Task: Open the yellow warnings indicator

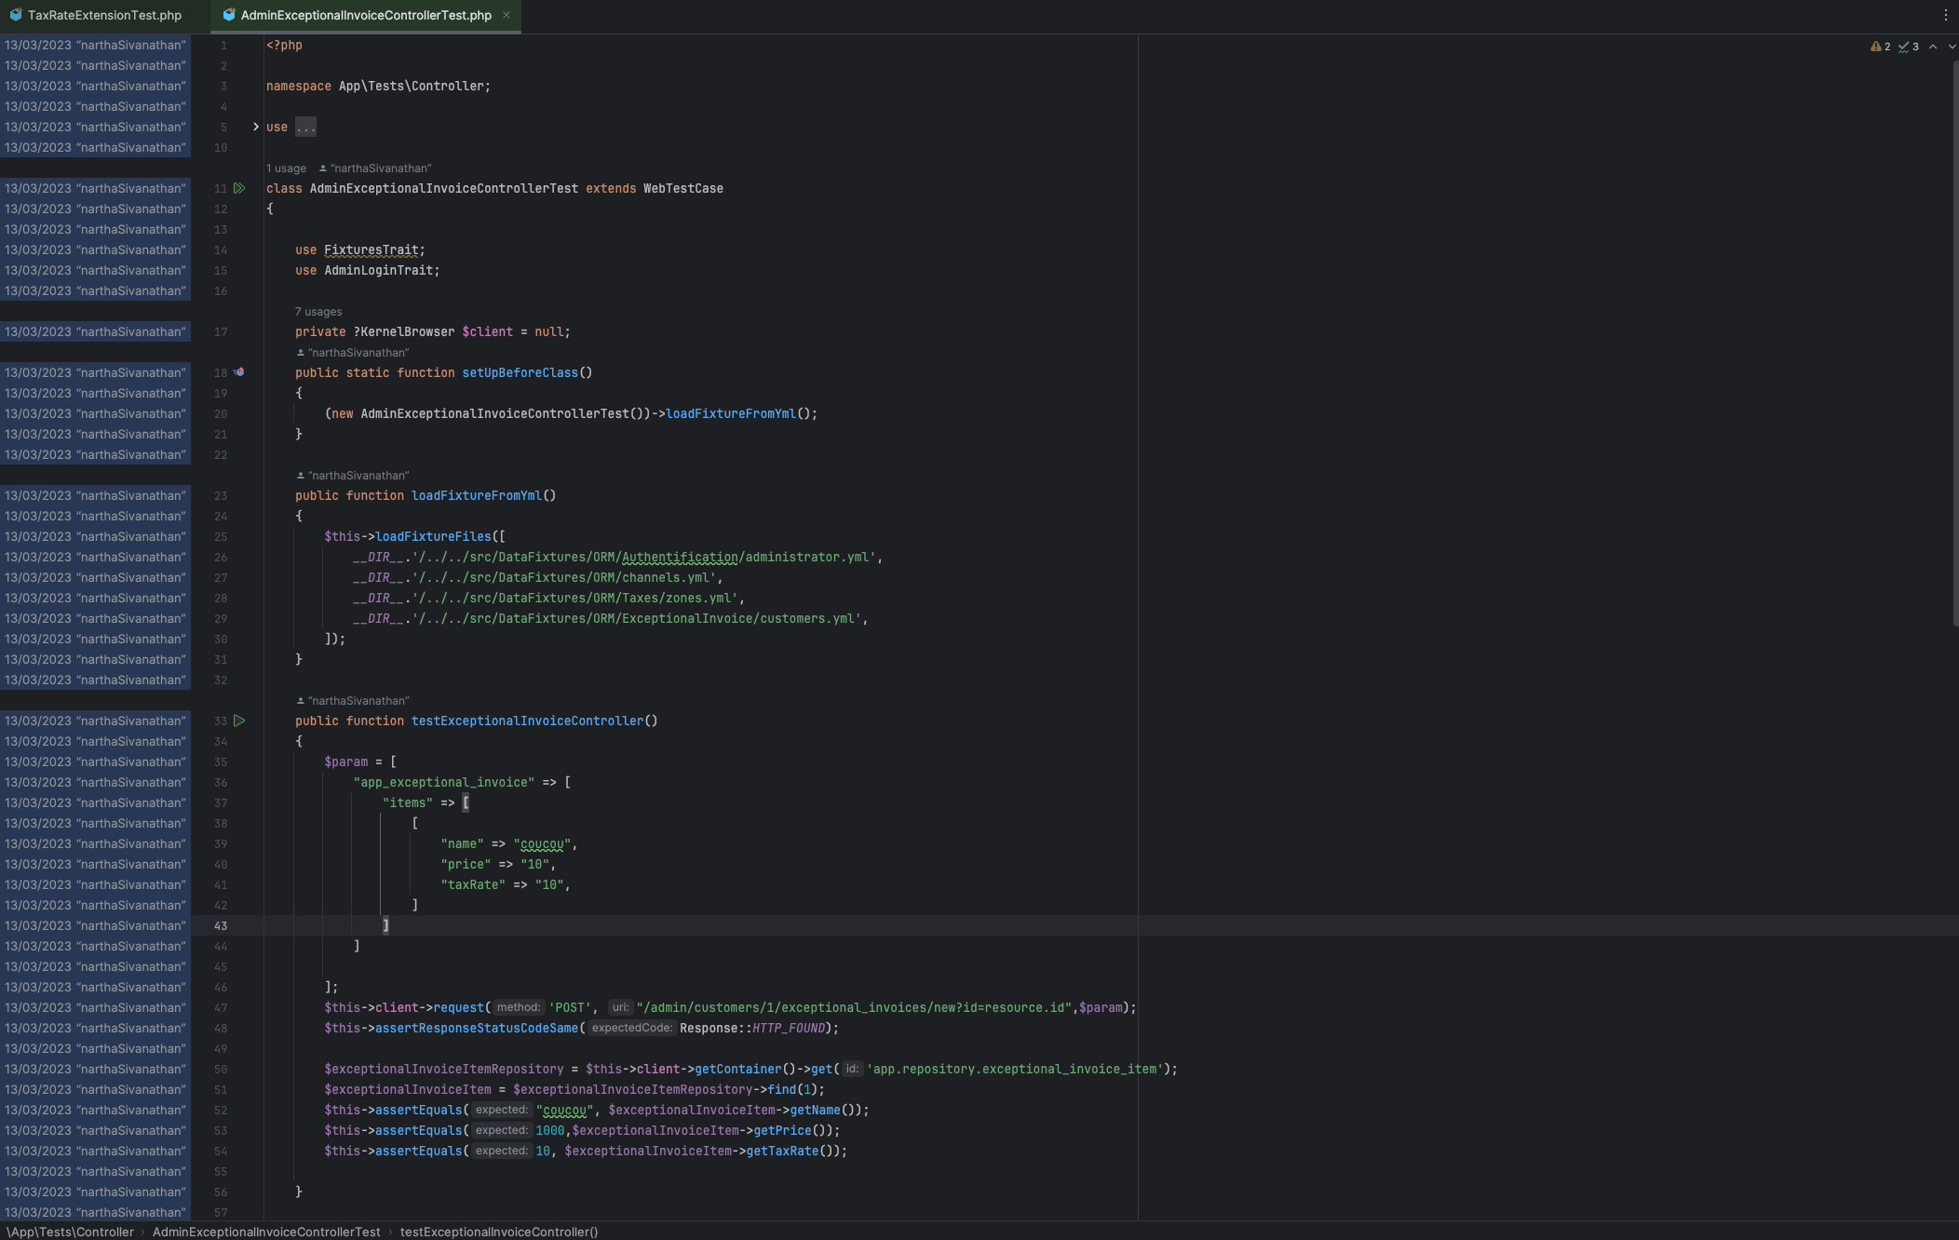Action: (1880, 47)
